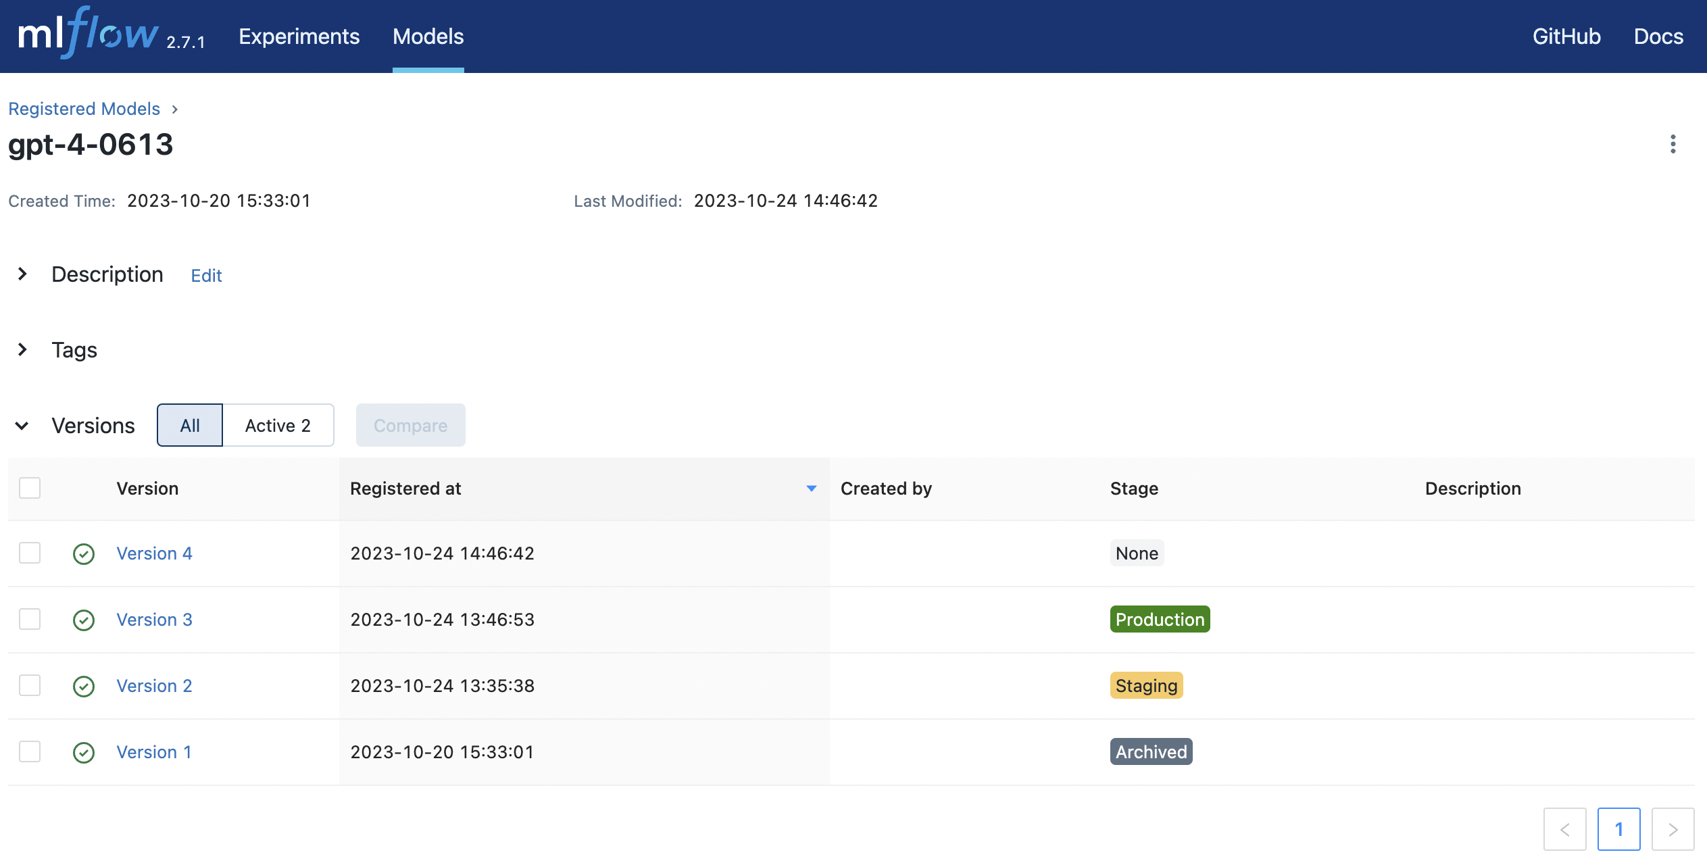Open Version 1 details
The width and height of the screenshot is (1707, 865).
[154, 752]
